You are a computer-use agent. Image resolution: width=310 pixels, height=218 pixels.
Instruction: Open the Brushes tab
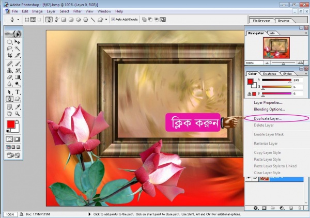(x=284, y=21)
